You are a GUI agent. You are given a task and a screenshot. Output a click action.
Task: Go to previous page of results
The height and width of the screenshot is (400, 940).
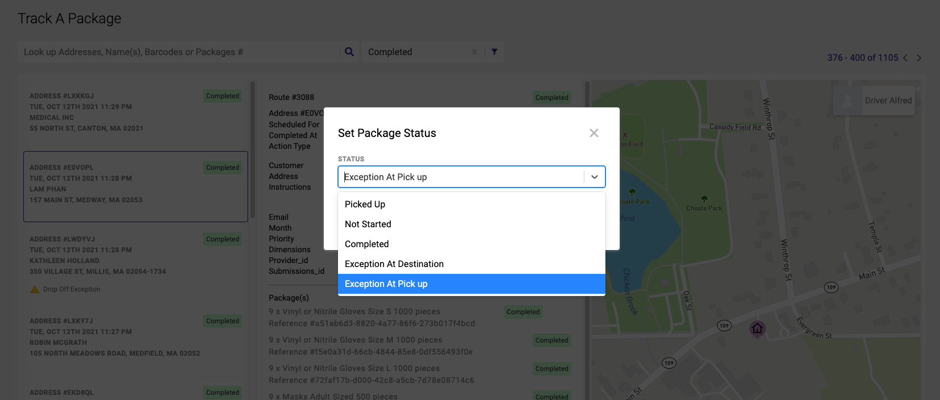coord(905,58)
